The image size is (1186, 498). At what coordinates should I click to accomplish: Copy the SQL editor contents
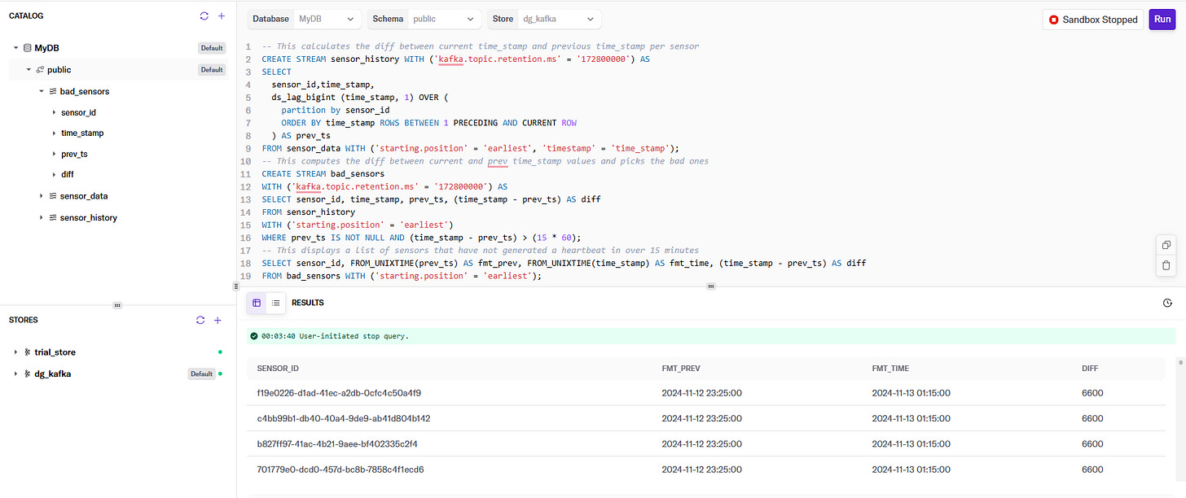click(1166, 245)
